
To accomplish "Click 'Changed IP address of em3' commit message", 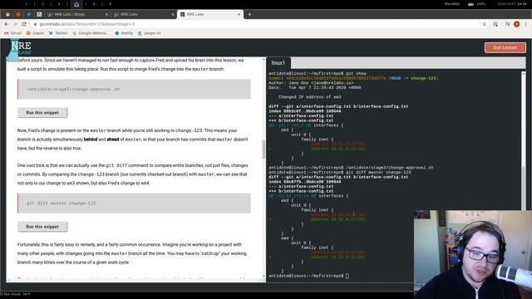I will pos(310,97).
